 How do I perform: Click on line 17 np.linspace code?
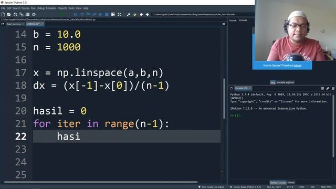pos(98,73)
